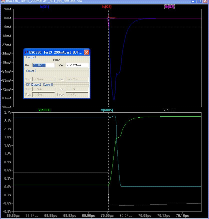This screenshot has width=209, height=219.
Task: Click the Cursor 2 Horz N/A field
Action: tap(43, 79)
